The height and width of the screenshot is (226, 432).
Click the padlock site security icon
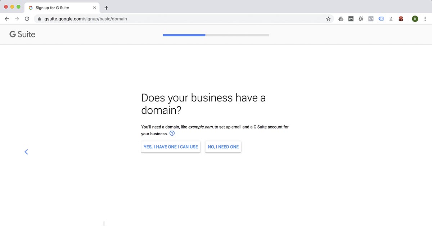(x=39, y=19)
